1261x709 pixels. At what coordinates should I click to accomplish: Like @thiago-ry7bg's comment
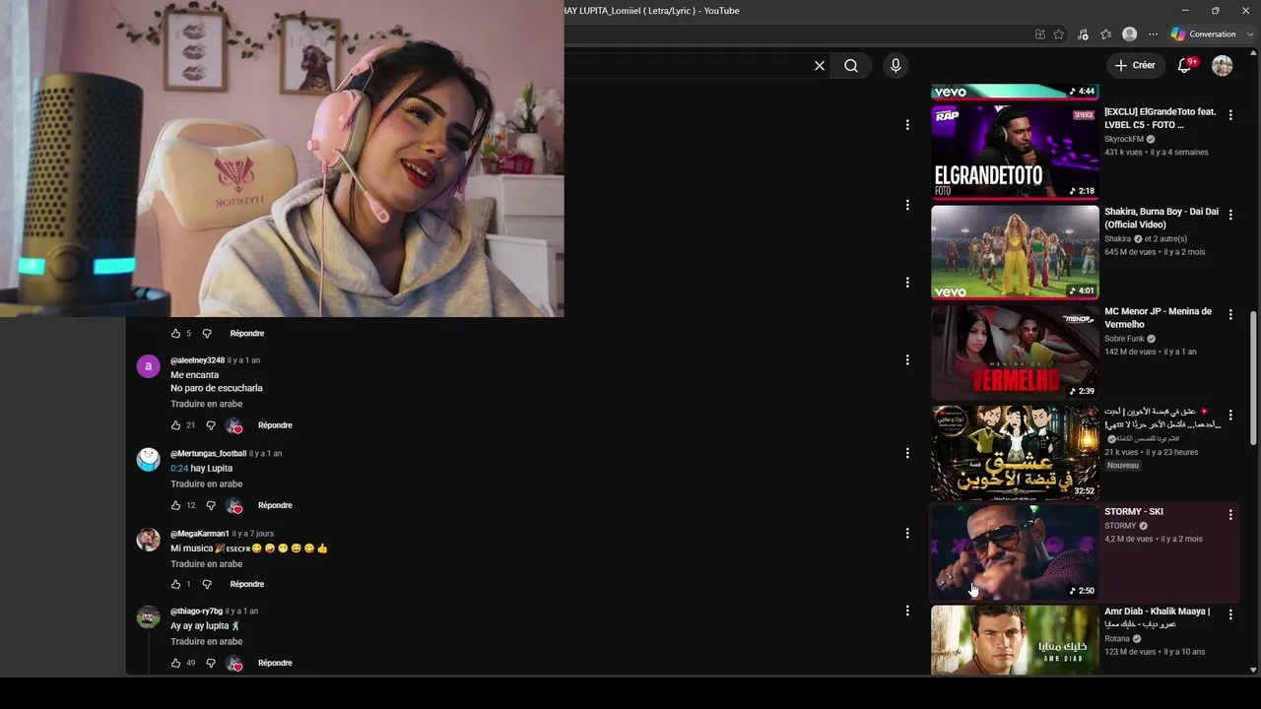pos(175,663)
